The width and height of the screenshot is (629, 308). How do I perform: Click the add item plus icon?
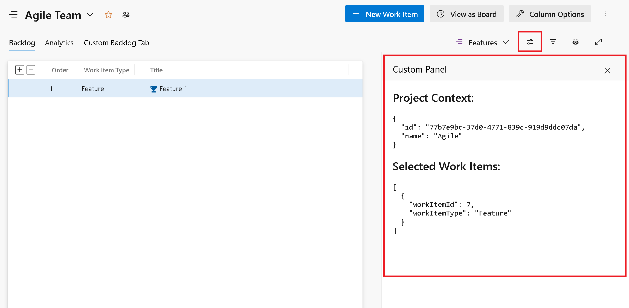[x=20, y=70]
